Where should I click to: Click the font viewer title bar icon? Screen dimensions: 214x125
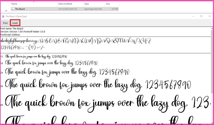pyautogui.click(x=3, y=16)
